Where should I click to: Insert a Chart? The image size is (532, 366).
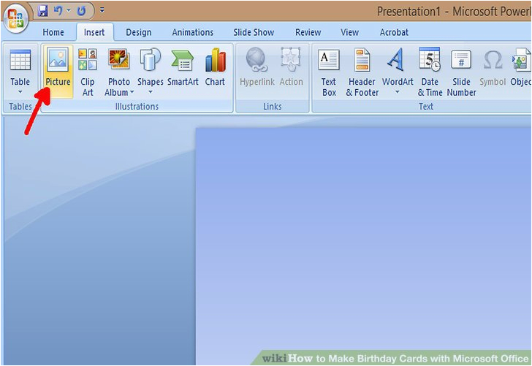pyautogui.click(x=215, y=68)
